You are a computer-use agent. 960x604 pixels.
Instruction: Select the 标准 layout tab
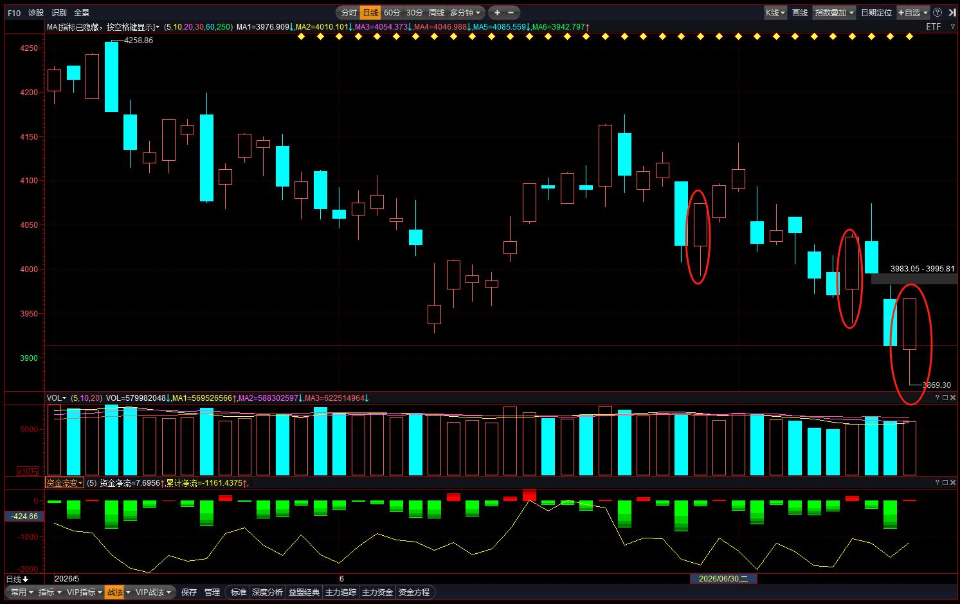pyautogui.click(x=239, y=592)
